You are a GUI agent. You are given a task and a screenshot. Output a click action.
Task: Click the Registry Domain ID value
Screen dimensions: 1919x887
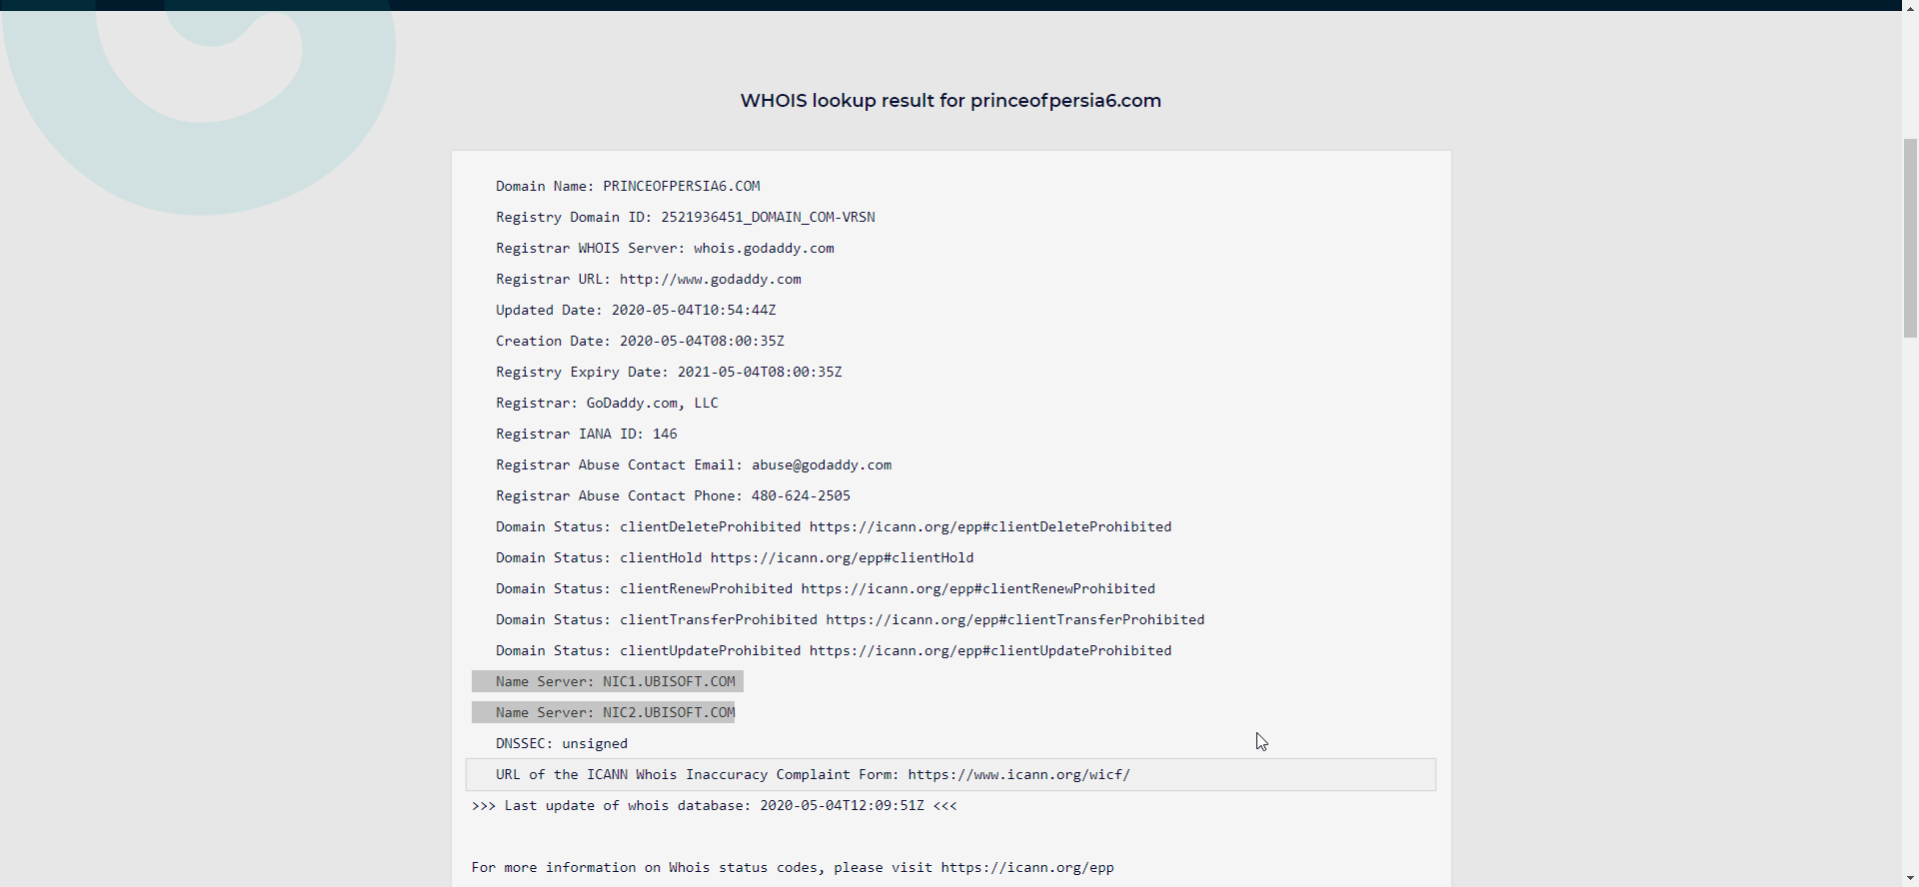tap(767, 218)
